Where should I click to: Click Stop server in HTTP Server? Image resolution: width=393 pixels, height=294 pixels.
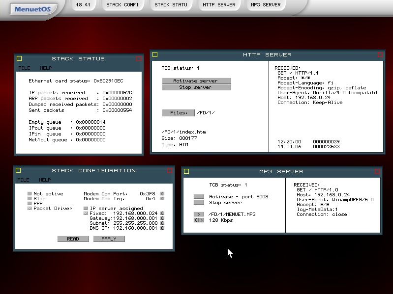point(197,87)
